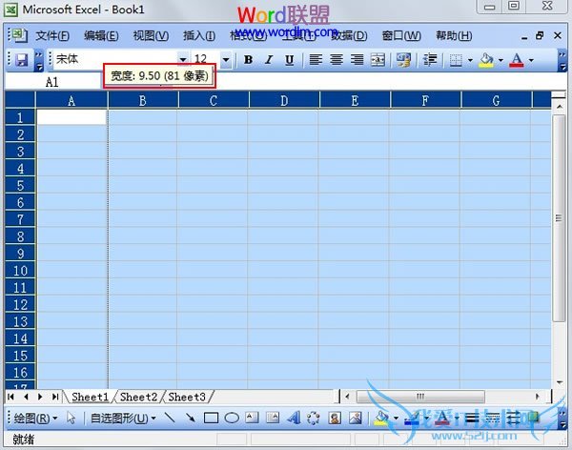
Task: Switch to the Sheet1 tab
Action: (x=90, y=397)
